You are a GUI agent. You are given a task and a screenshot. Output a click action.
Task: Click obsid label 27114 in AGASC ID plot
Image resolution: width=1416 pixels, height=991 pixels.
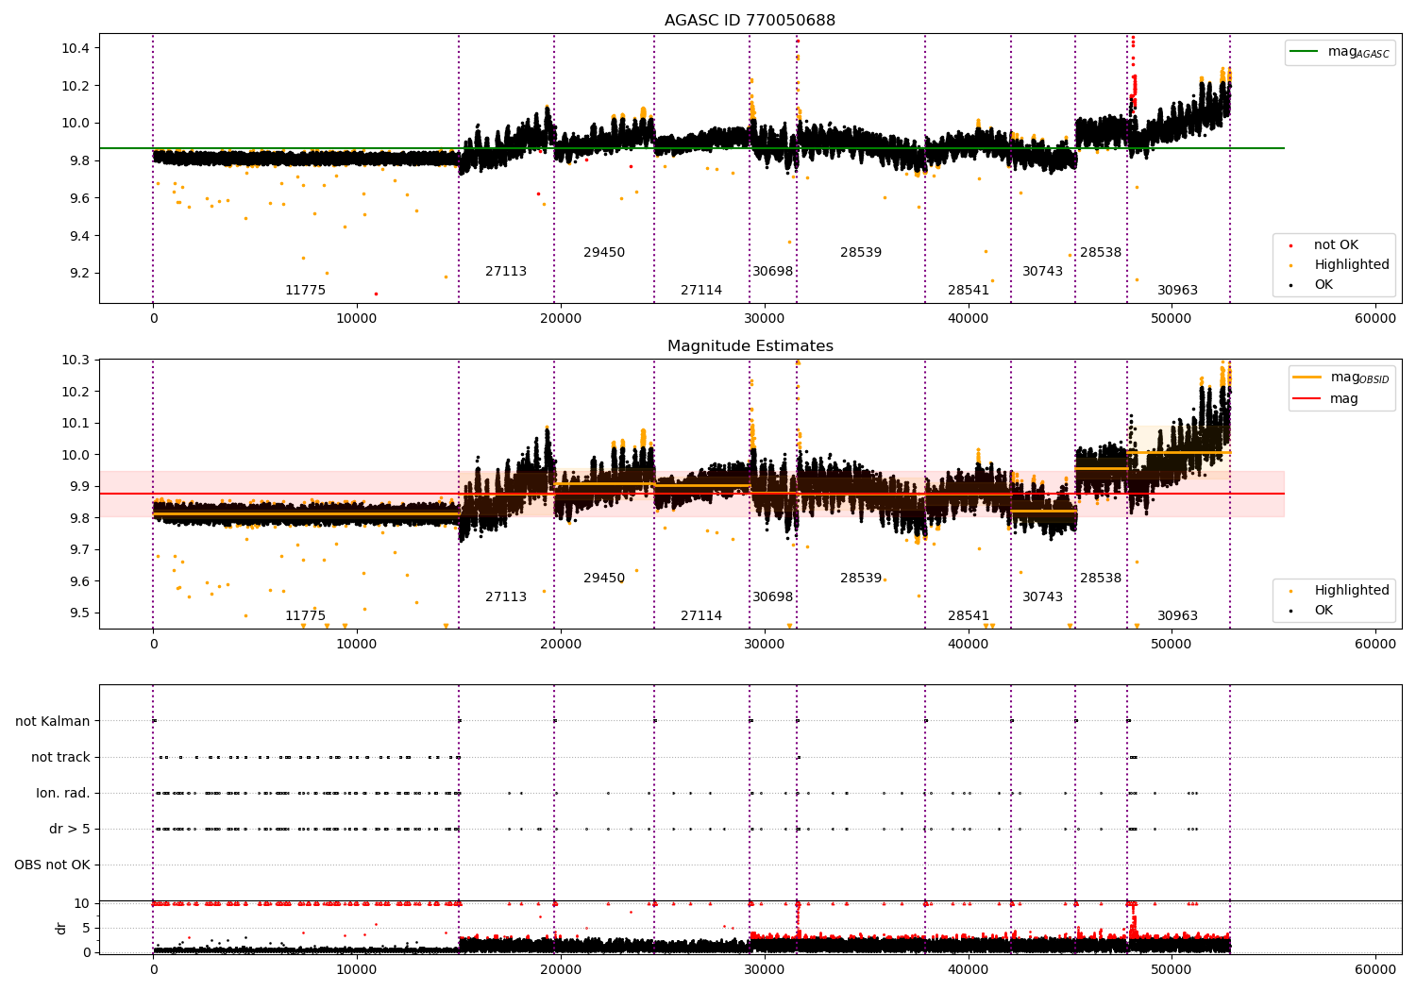coord(701,291)
